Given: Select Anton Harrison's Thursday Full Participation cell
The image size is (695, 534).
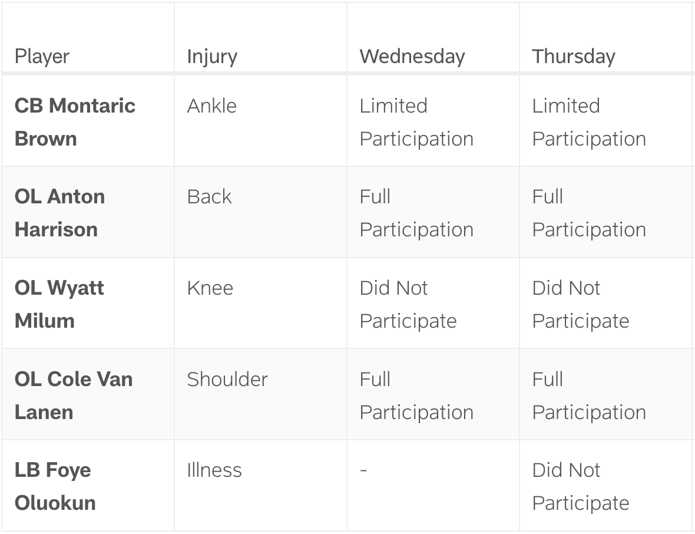Looking at the screenshot, I should 589,213.
